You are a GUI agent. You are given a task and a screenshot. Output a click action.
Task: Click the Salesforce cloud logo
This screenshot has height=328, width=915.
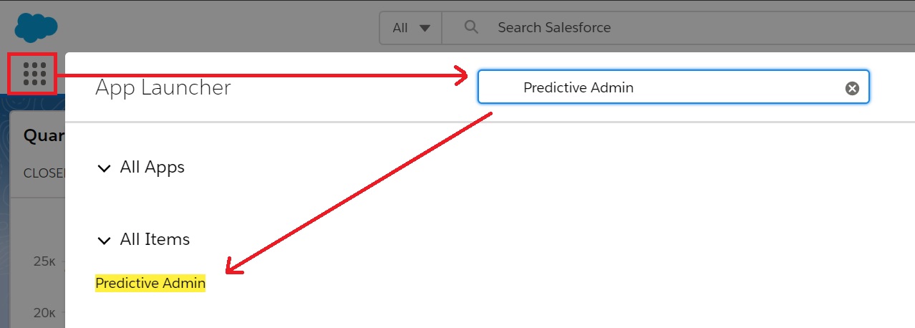(x=36, y=27)
